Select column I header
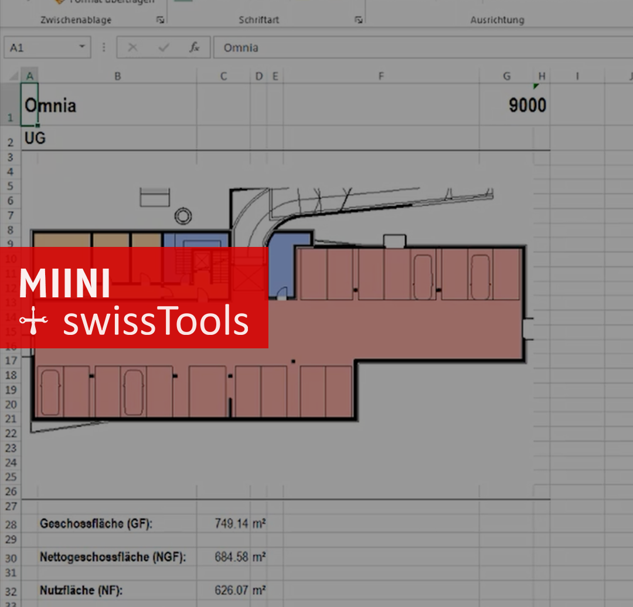The width and height of the screenshot is (633, 607). tap(577, 76)
